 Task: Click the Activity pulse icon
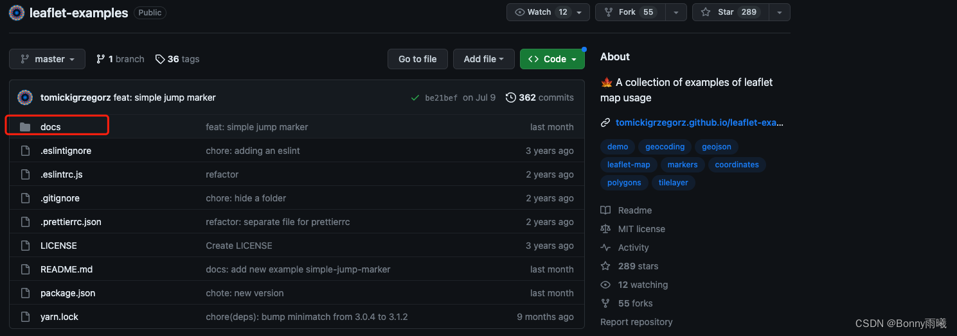pyautogui.click(x=605, y=248)
